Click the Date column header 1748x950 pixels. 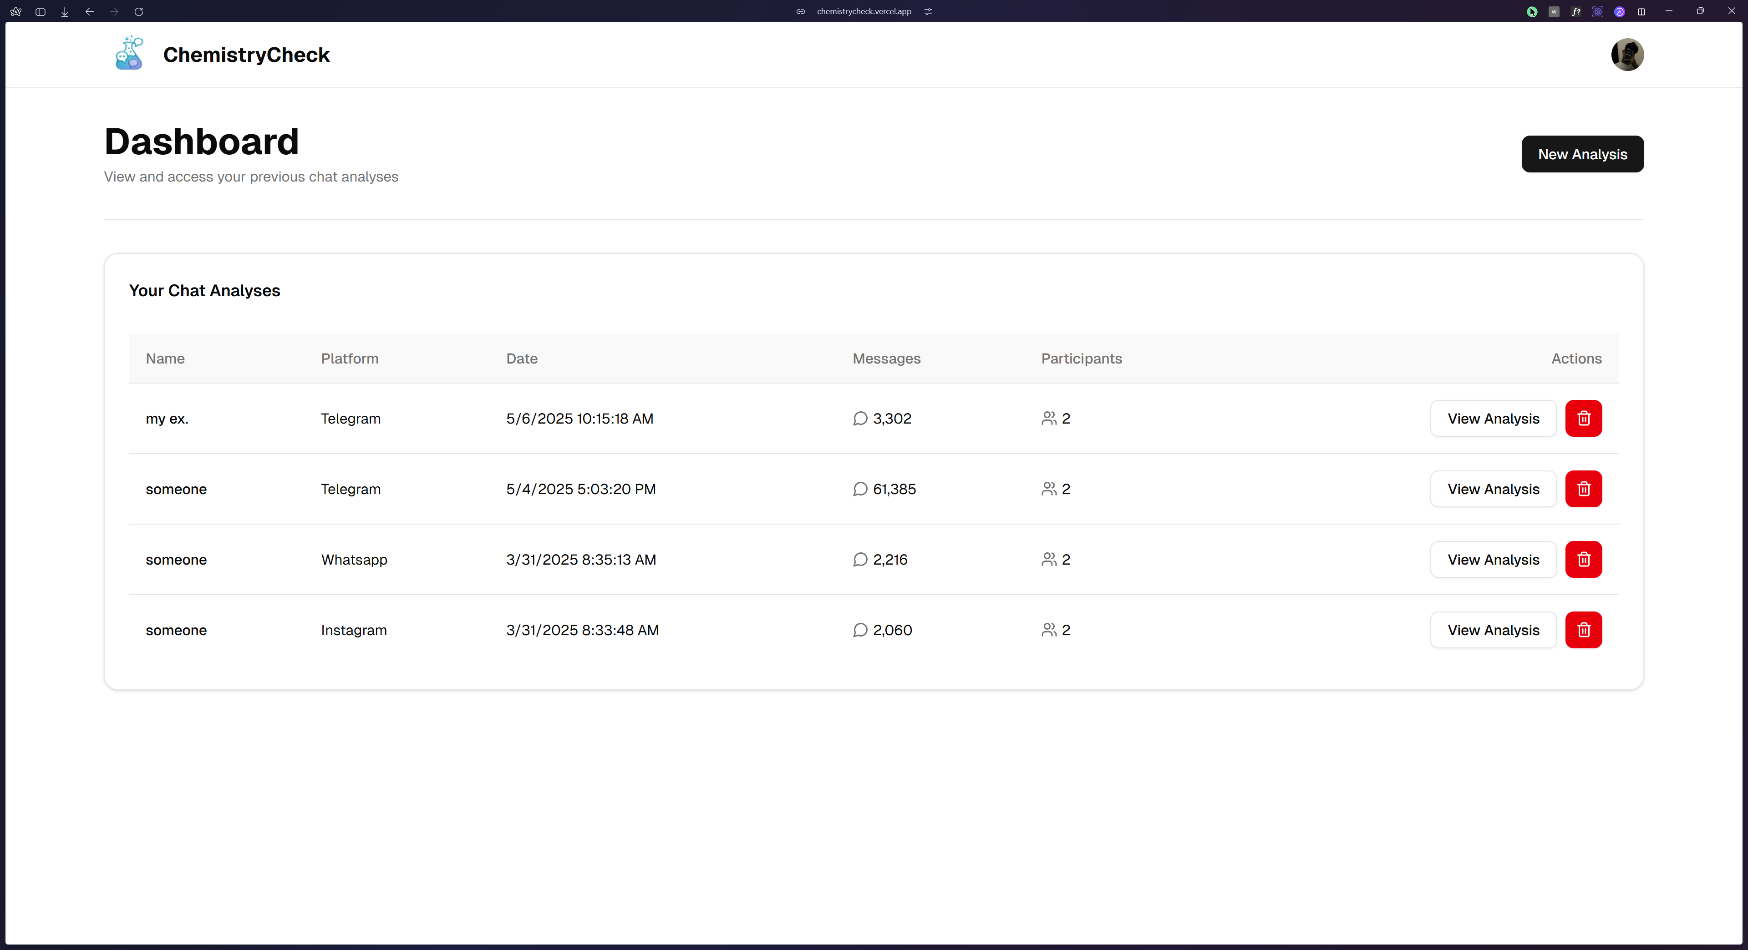(521, 359)
